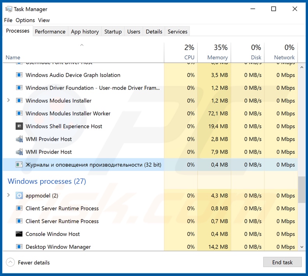Click the Windows processes (27) heading

47,181
